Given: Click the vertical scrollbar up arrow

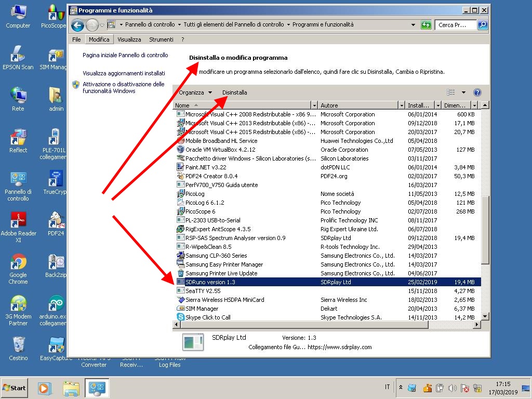Looking at the screenshot, I should tap(485, 105).
